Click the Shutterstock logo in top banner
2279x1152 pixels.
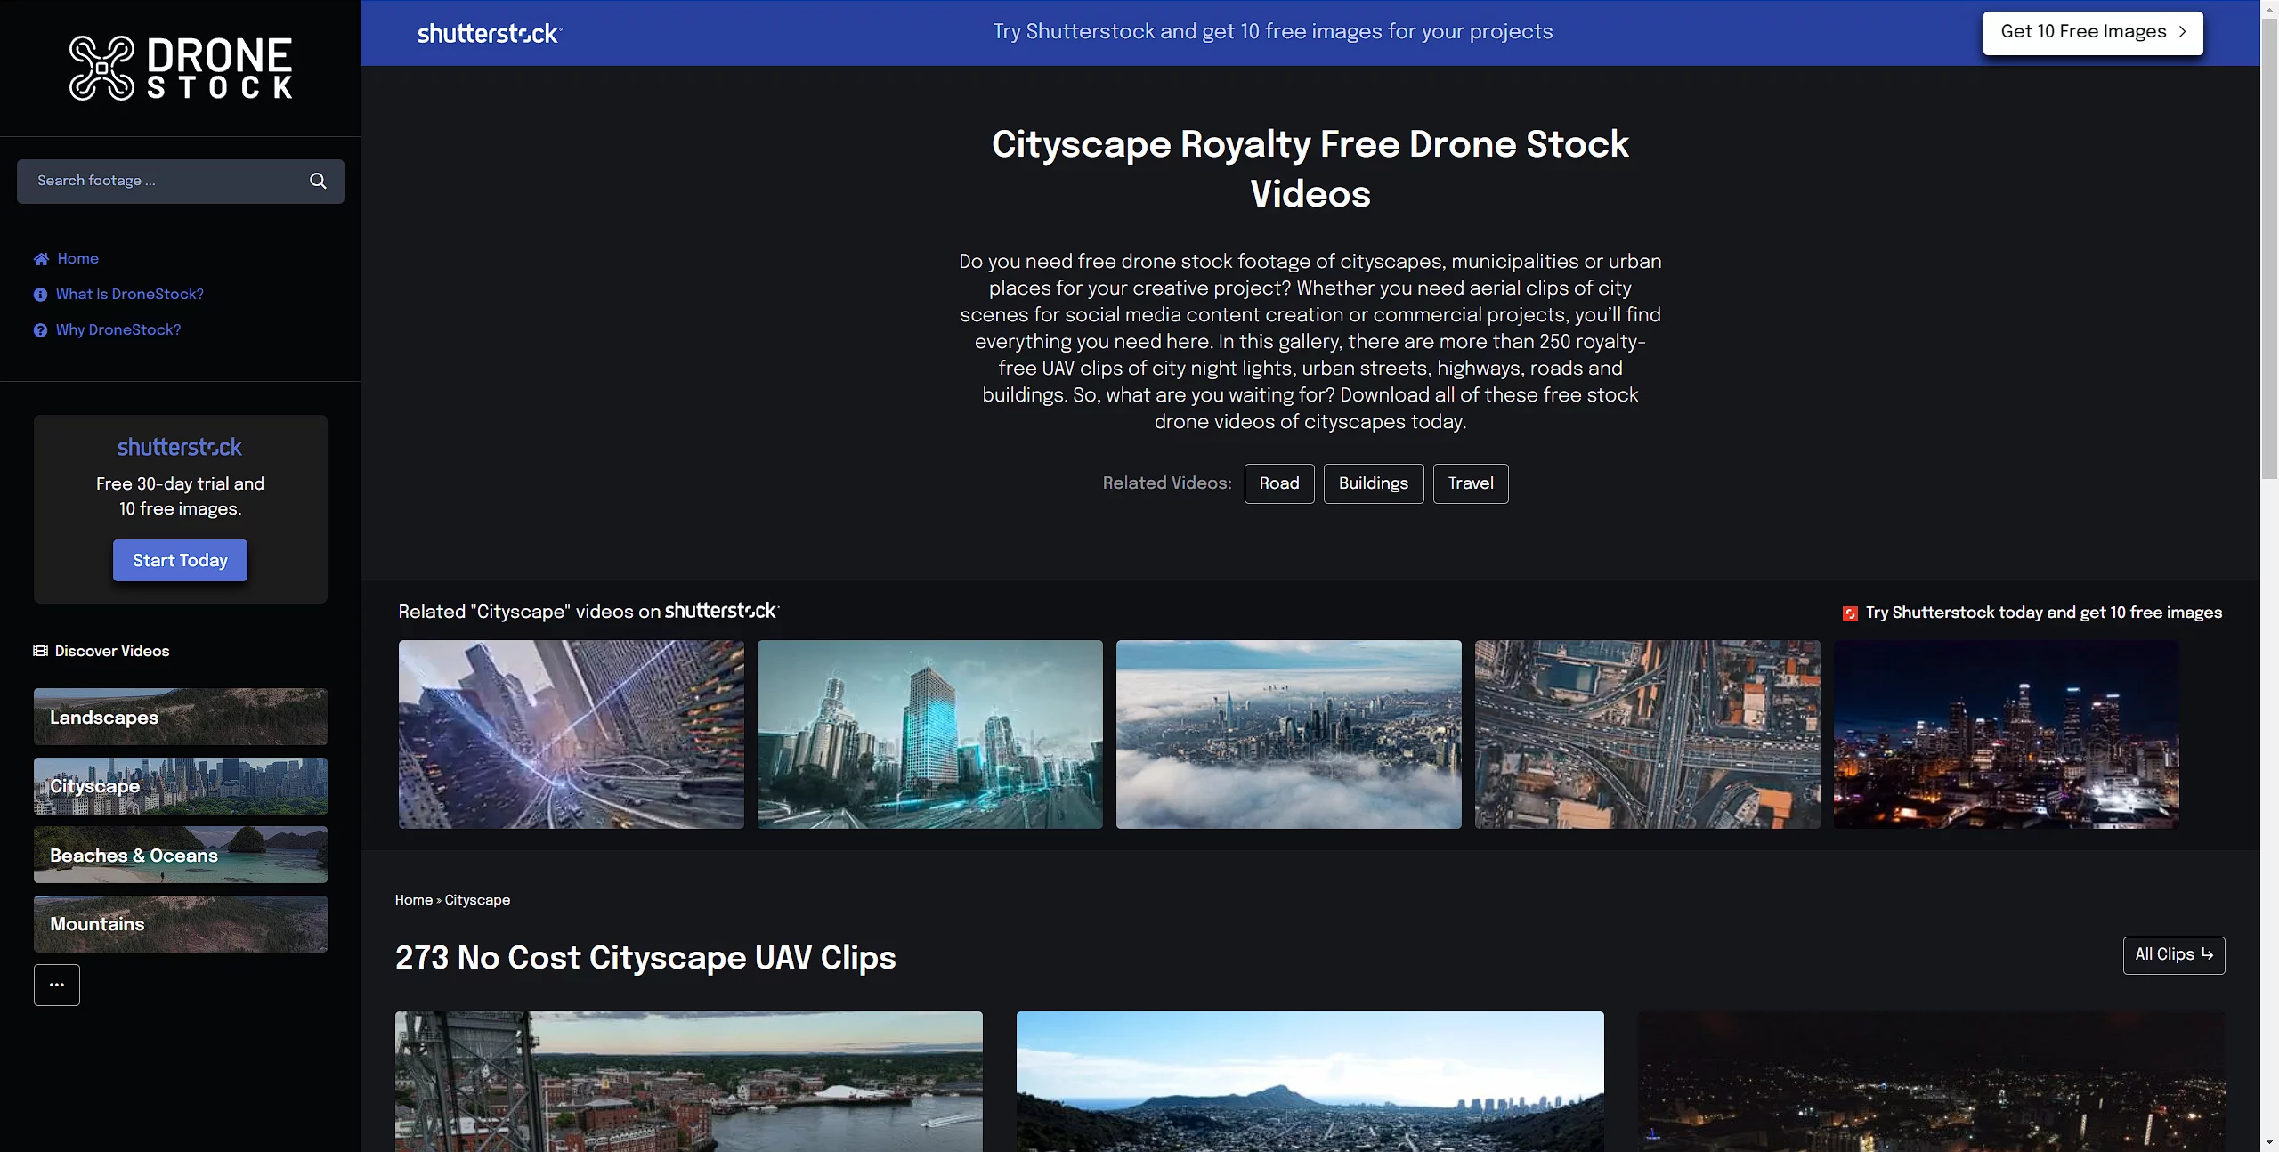(489, 34)
